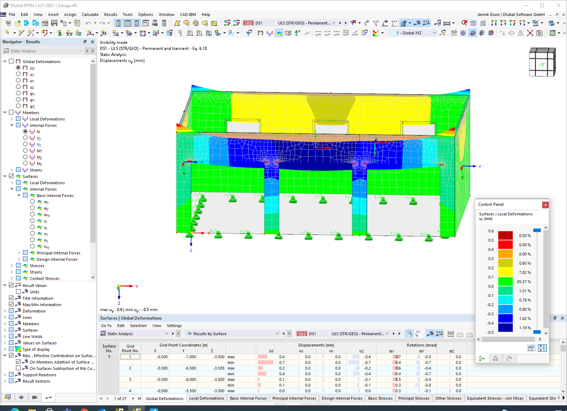
Task: Switch to the Principal Internal Forces tab
Action: [294, 398]
